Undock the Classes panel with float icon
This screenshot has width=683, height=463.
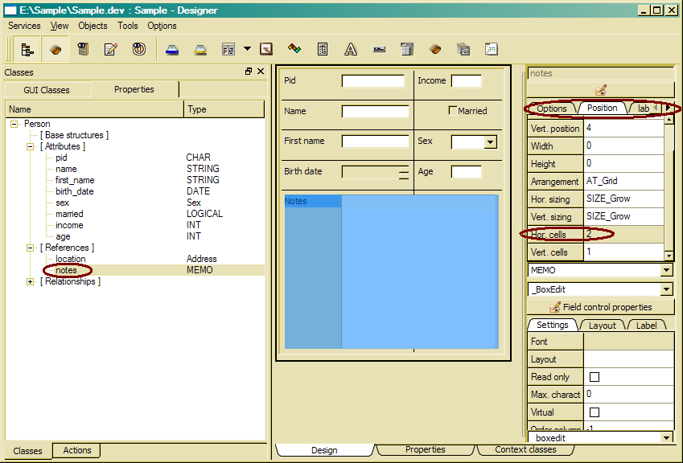tap(249, 72)
